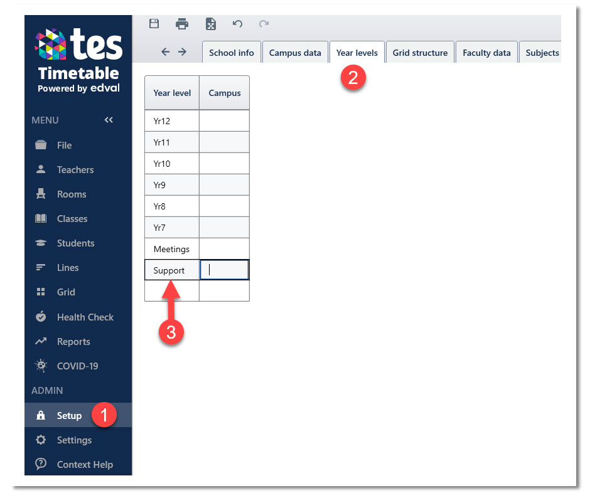Click the Settings gear icon

pos(41,440)
